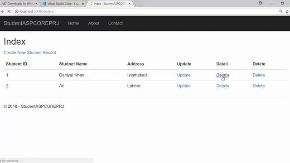The image size is (290, 163).
Task: Select the Daniyal Khan name cell
Action: (x=72, y=75)
